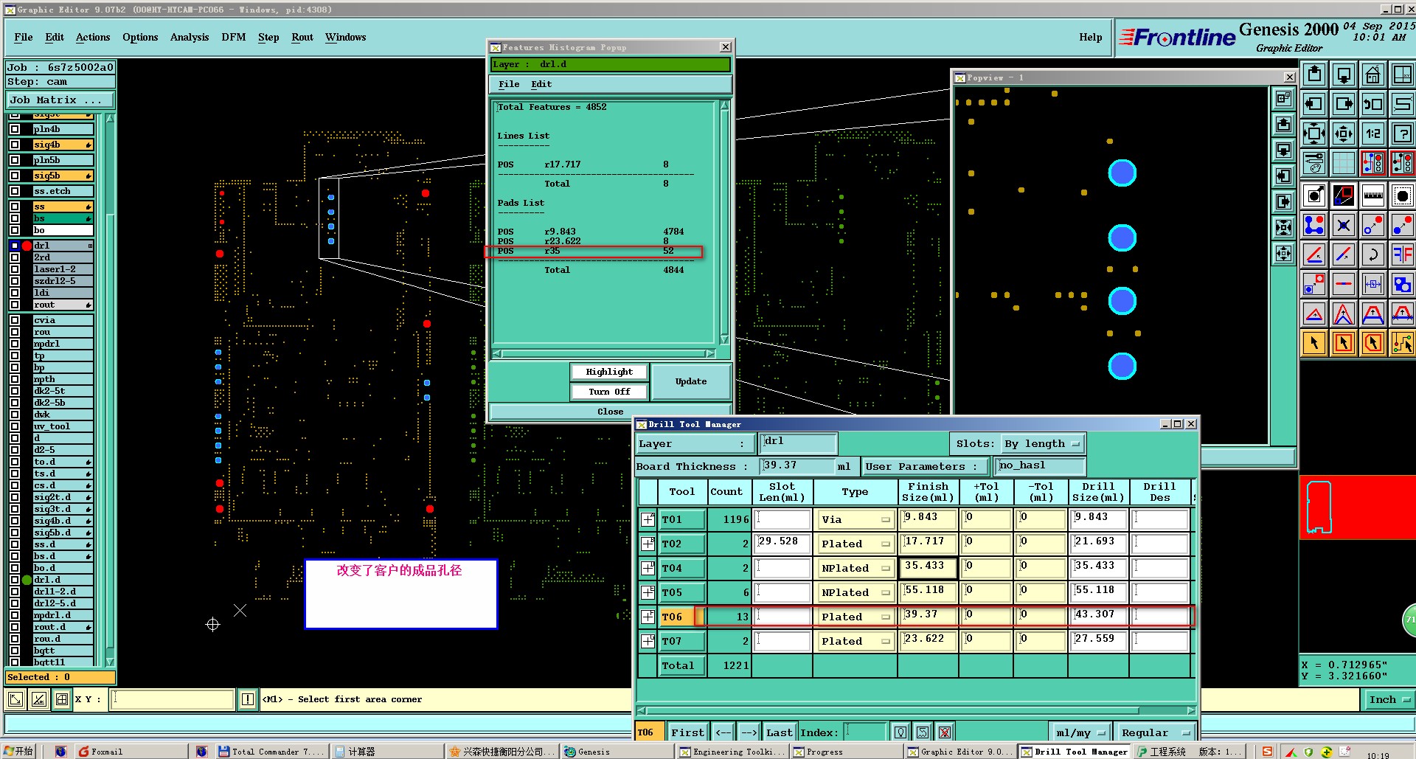
Task: Click the question mark help icon
Action: (x=1401, y=134)
